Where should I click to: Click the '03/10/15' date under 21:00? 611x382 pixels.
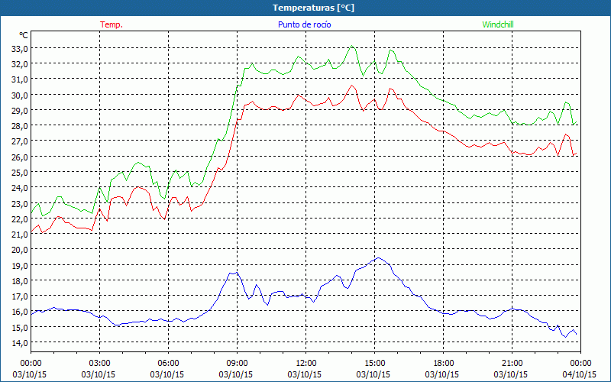coord(511,374)
